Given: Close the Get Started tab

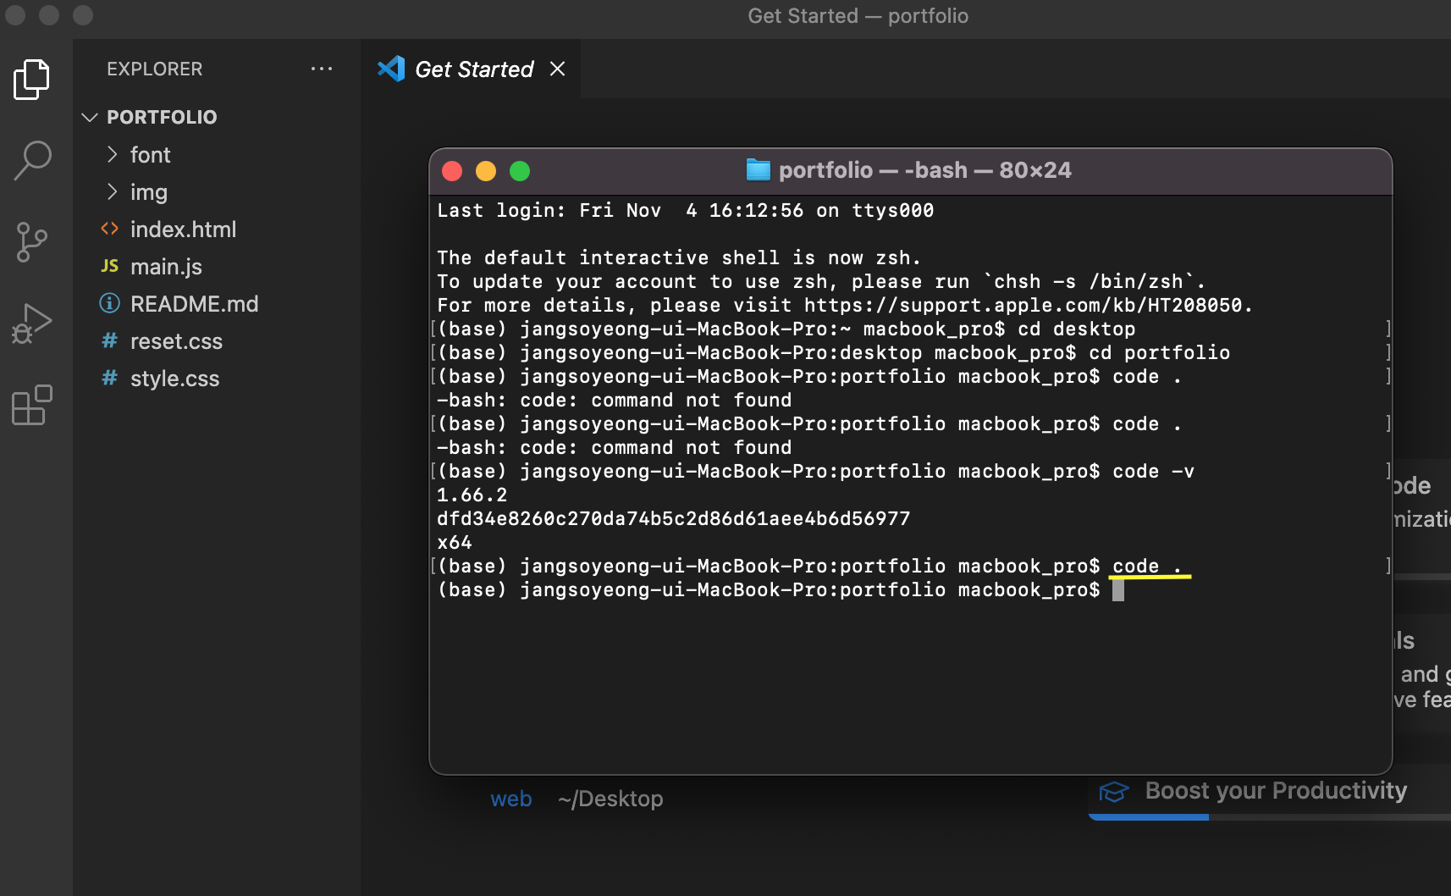Looking at the screenshot, I should point(557,69).
